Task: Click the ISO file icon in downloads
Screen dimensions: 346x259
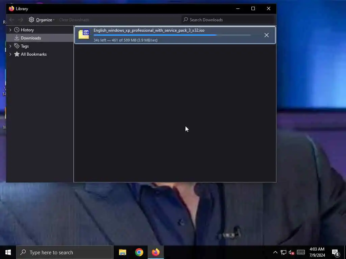Action: pos(84,35)
